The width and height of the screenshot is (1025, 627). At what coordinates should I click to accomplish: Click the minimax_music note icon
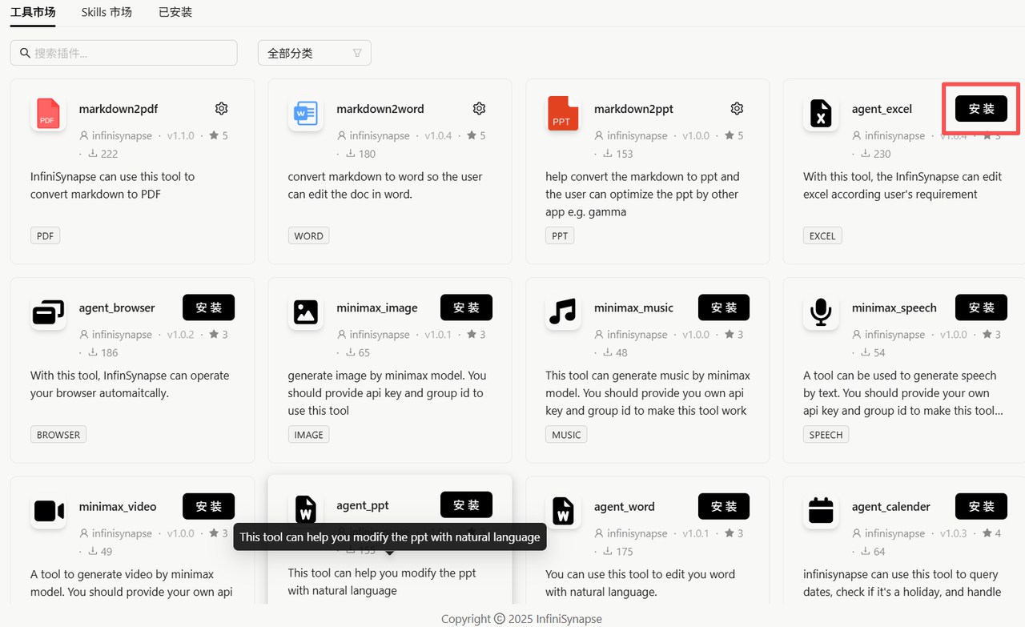coord(563,312)
